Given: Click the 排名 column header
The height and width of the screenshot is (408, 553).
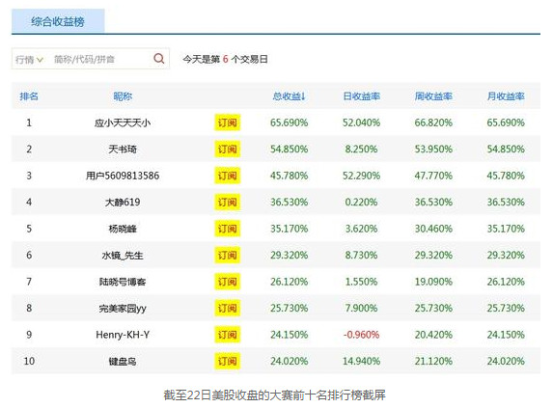Looking at the screenshot, I should 29,96.
